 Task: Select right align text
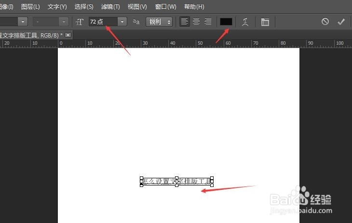[x=208, y=22]
